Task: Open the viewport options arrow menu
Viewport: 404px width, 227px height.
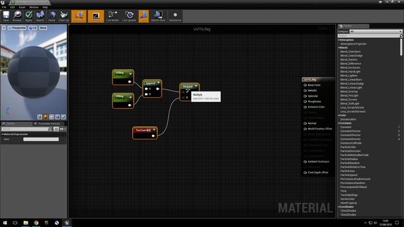Action: (4, 28)
